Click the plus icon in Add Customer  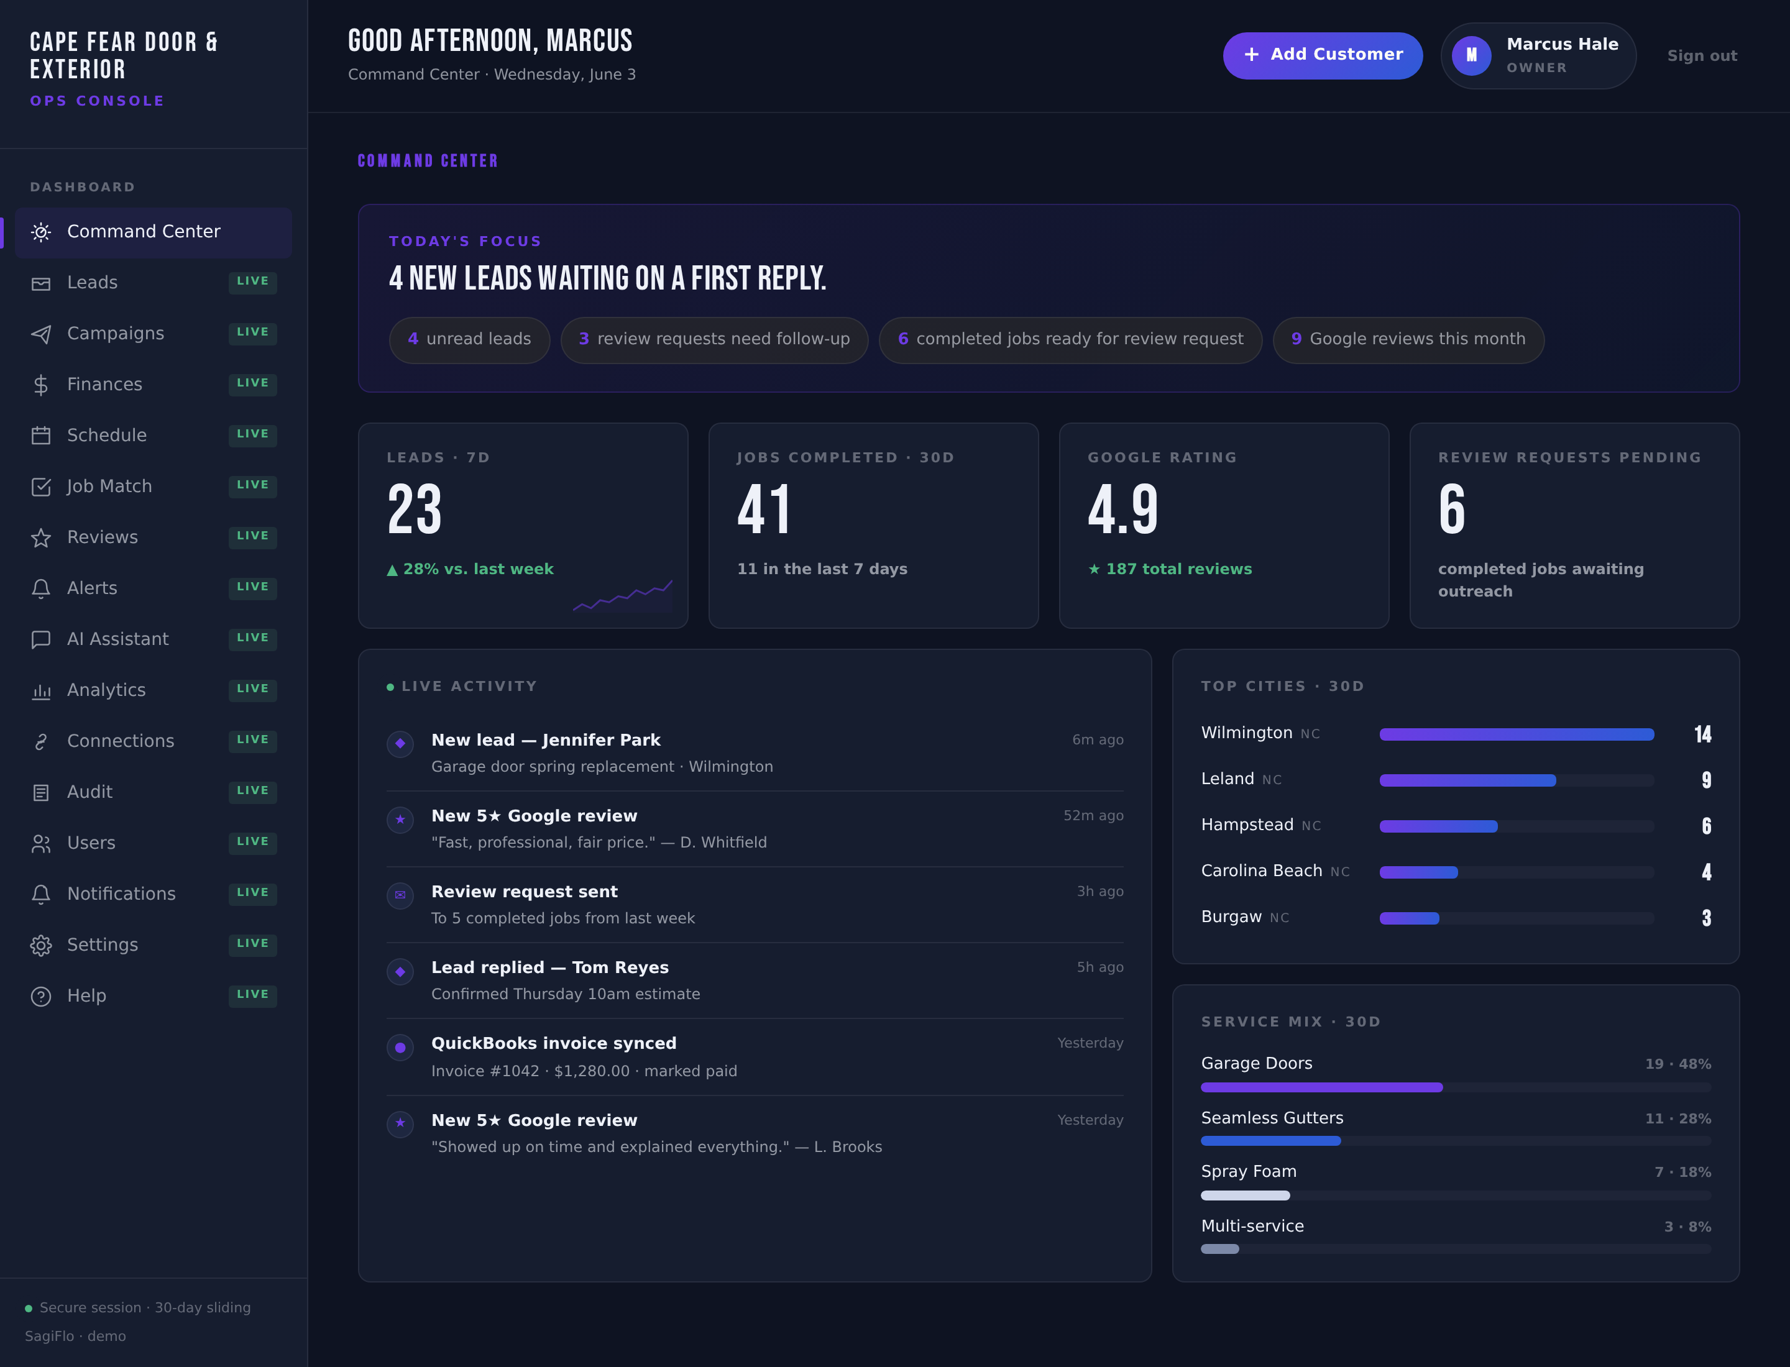(x=1251, y=55)
